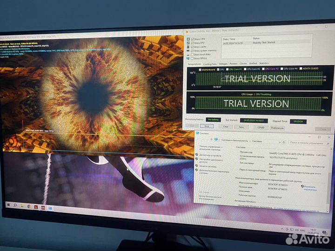Click the Stress cache icon
335x251 pixels.
pyautogui.click(x=188, y=47)
